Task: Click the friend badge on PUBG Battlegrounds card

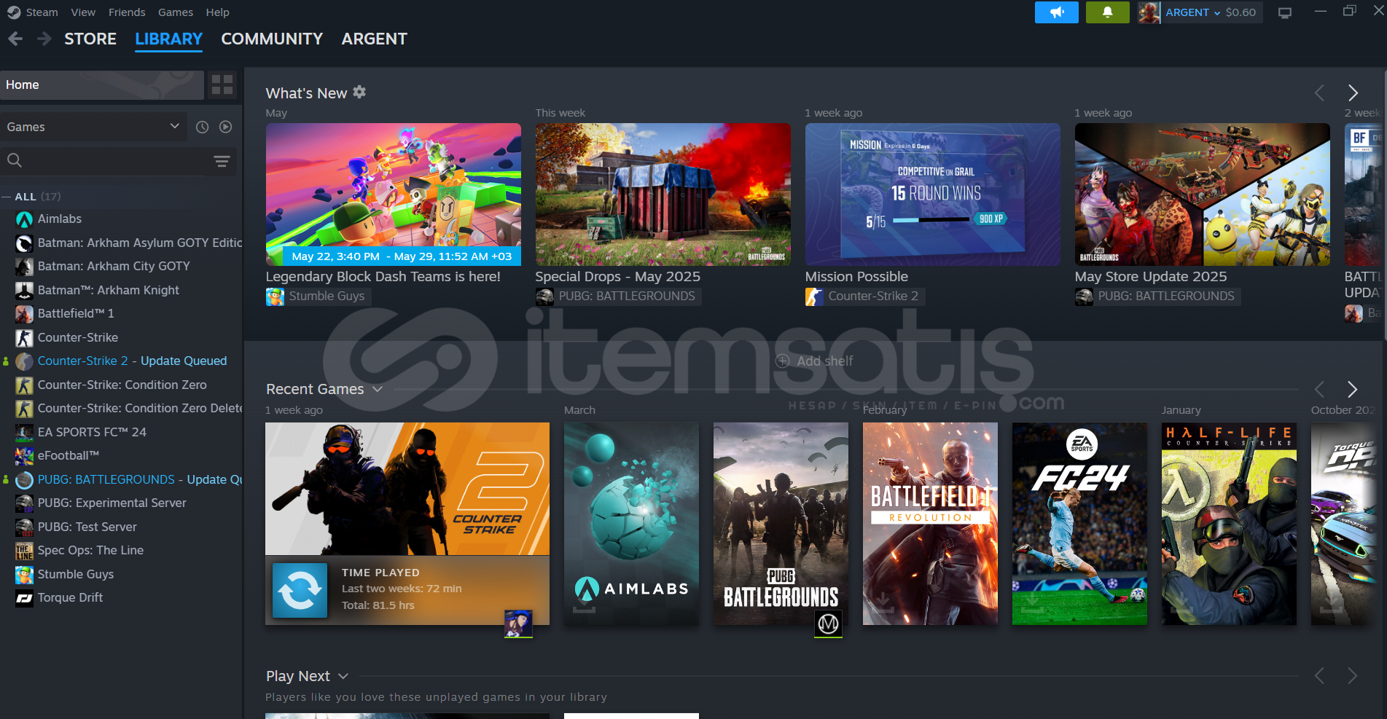Action: [x=828, y=624]
